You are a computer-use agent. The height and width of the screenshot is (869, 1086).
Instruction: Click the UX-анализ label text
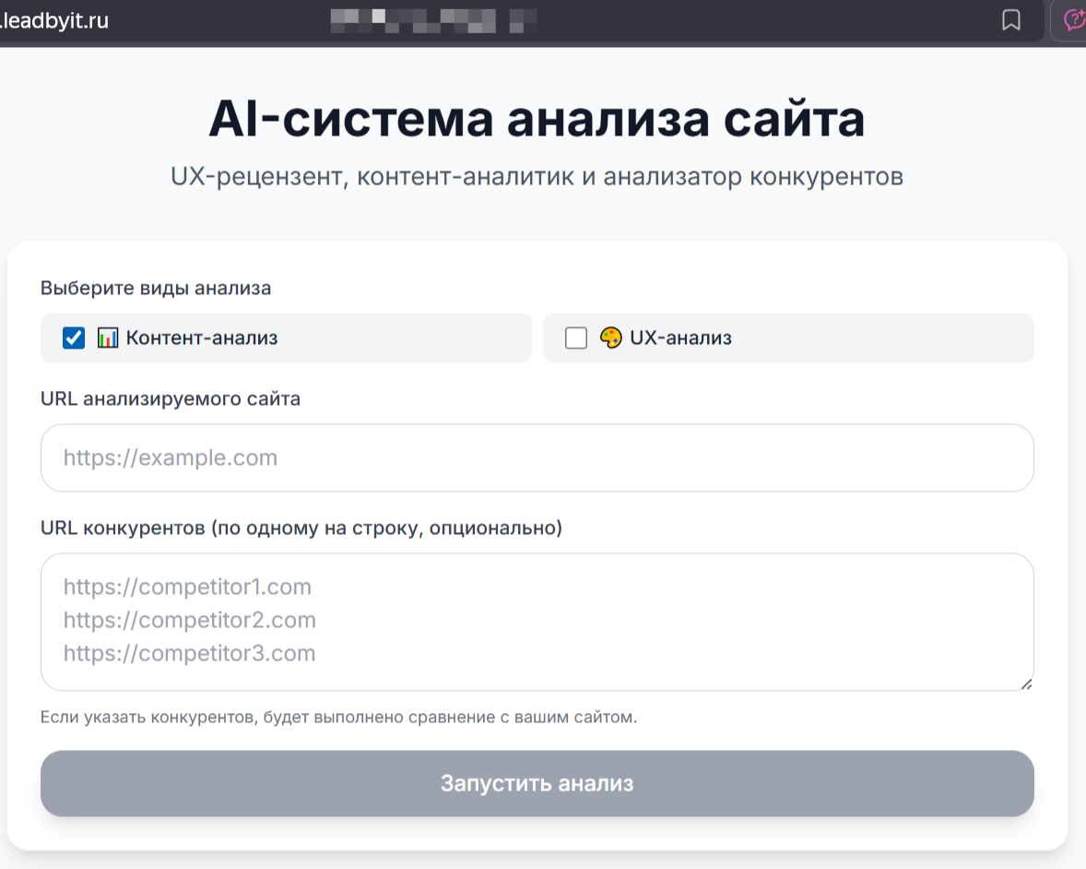681,338
